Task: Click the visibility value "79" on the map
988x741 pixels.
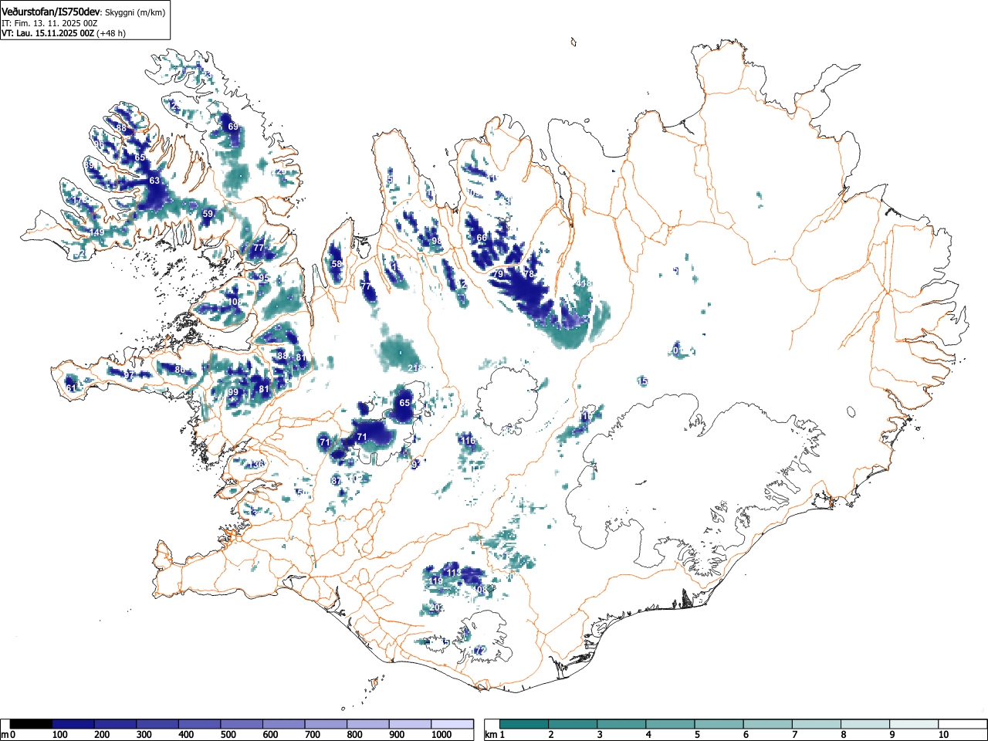Action: tap(498, 274)
